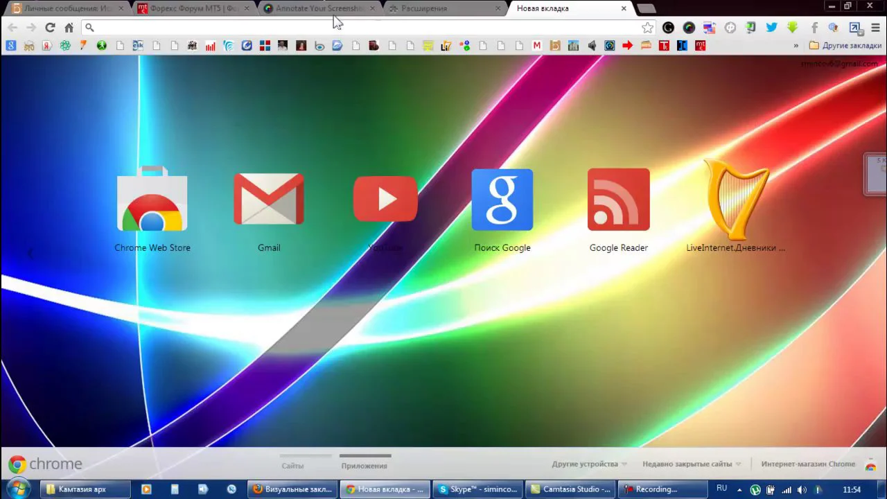Image resolution: width=887 pixels, height=499 pixels.
Task: Open the LiveInternet.Дневники harp app
Action: point(736,200)
